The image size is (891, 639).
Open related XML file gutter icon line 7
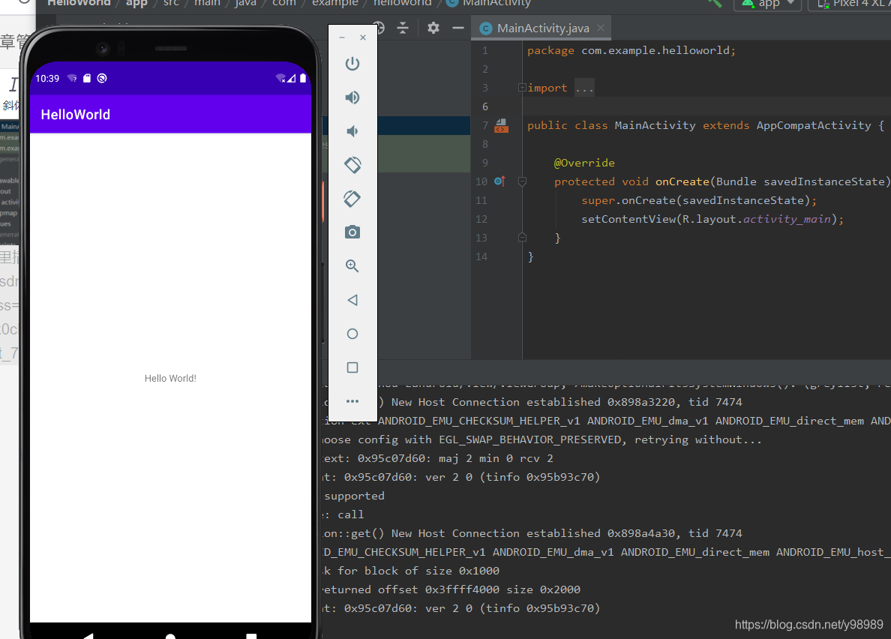pyautogui.click(x=501, y=125)
